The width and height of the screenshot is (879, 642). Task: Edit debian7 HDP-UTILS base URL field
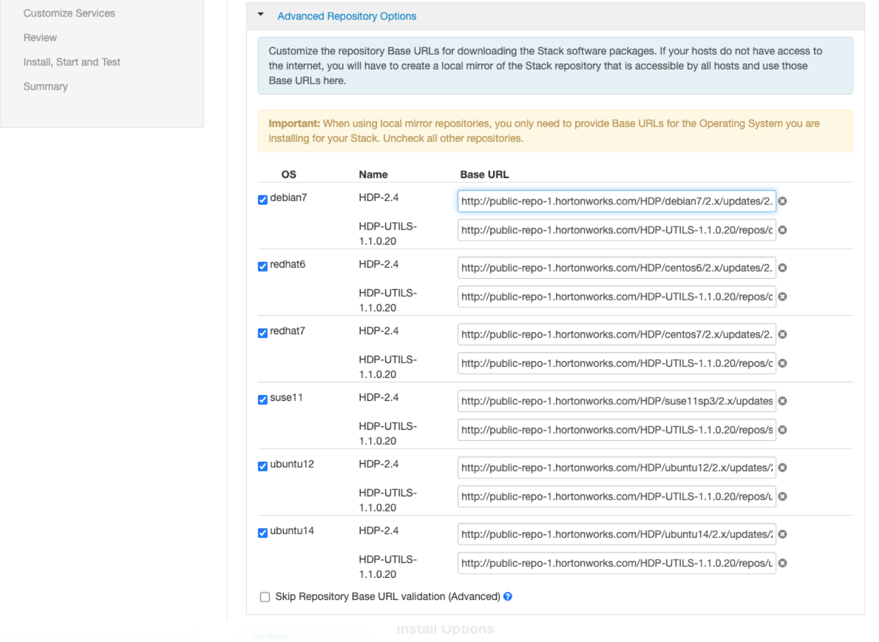click(616, 230)
